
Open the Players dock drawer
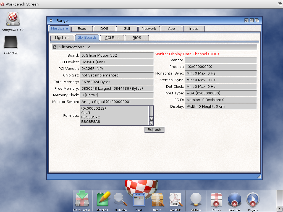click(253, 200)
